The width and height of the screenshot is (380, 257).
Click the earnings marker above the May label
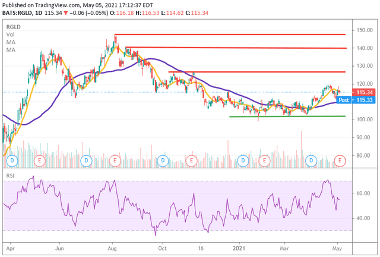click(x=340, y=161)
